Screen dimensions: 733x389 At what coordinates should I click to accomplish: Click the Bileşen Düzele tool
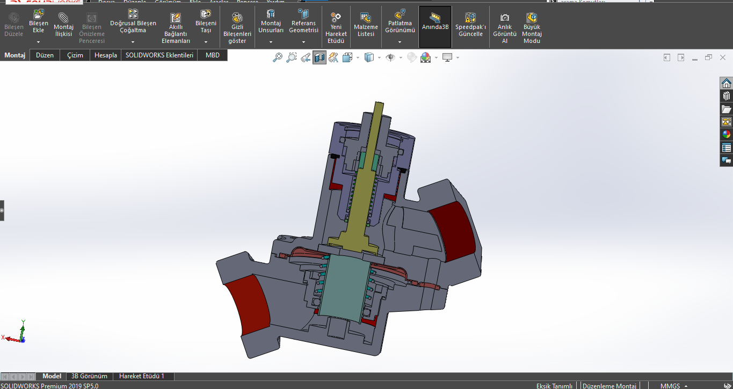(14, 25)
